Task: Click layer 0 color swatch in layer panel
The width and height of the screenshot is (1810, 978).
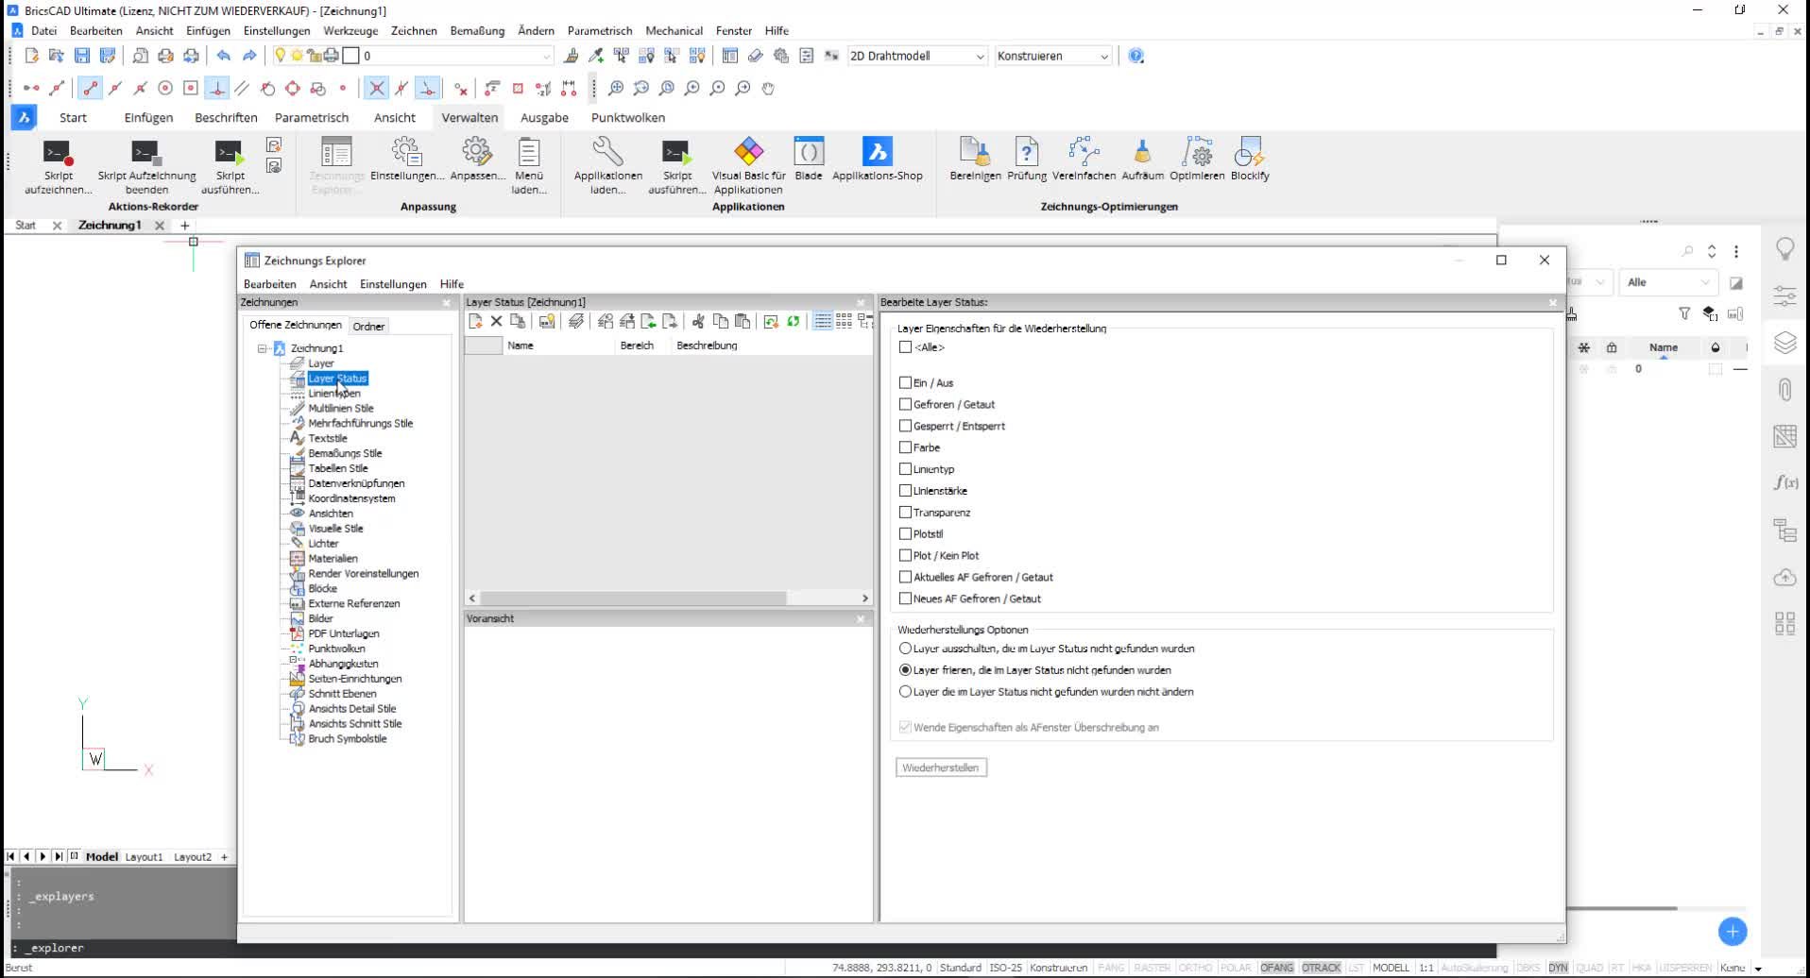Action: point(1716,369)
